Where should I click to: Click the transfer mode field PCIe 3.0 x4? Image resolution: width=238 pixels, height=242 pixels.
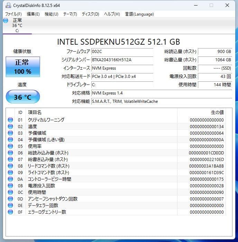pyautogui.click(x=122, y=77)
